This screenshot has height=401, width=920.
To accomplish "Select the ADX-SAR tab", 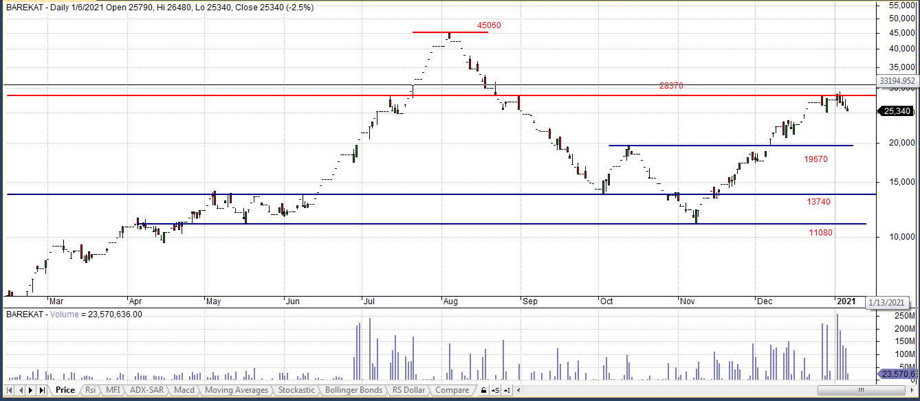I will tap(146, 390).
